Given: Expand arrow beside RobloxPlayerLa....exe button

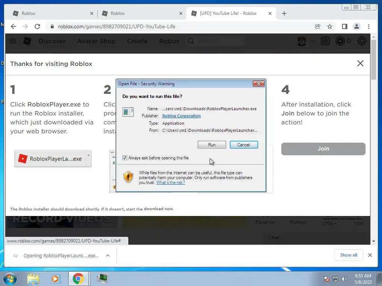Looking at the screenshot, I should [x=89, y=159].
